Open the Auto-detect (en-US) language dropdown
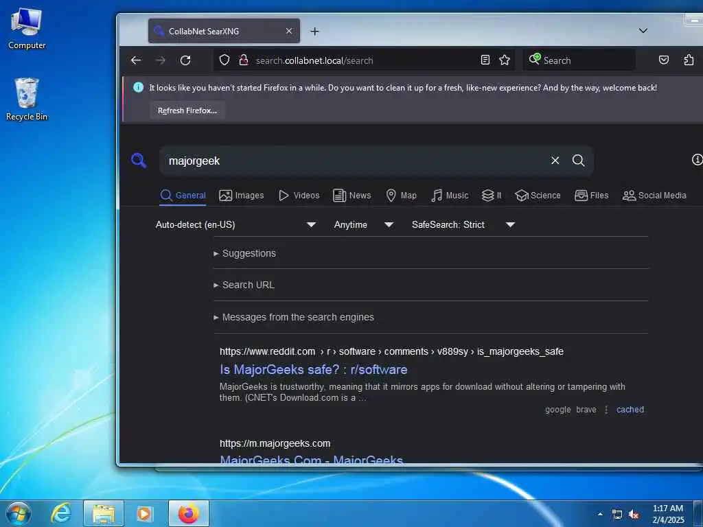Screen dimensions: 703x527 (236, 224)
